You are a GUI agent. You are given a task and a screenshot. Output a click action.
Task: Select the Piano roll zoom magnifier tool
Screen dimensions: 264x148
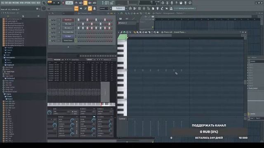(x=155, y=32)
